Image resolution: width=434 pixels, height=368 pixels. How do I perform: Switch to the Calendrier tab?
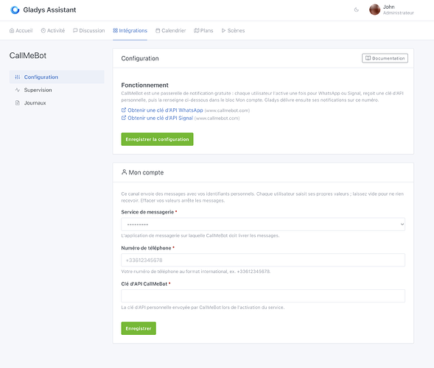(x=170, y=30)
